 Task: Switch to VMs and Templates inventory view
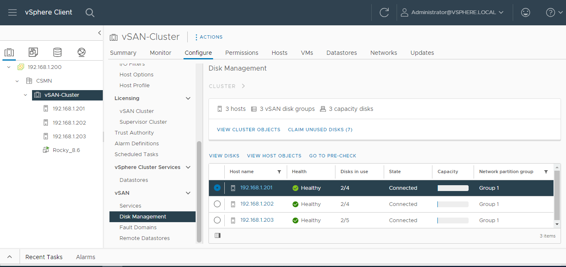33,52
